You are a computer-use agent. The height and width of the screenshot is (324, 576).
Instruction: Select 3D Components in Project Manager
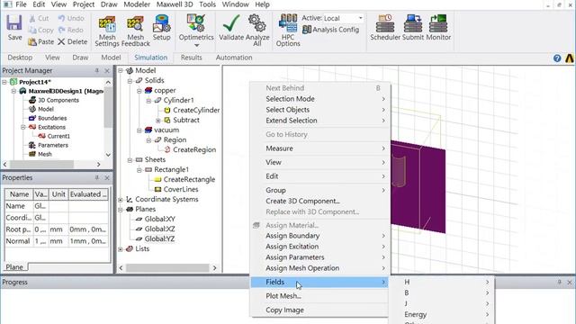(58, 100)
